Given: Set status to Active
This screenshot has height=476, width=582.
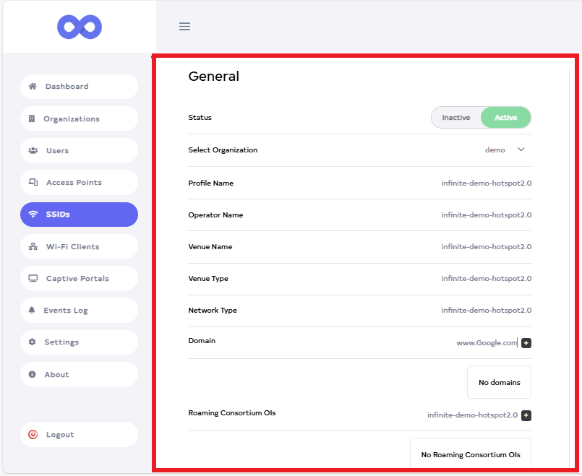Looking at the screenshot, I should pos(506,118).
